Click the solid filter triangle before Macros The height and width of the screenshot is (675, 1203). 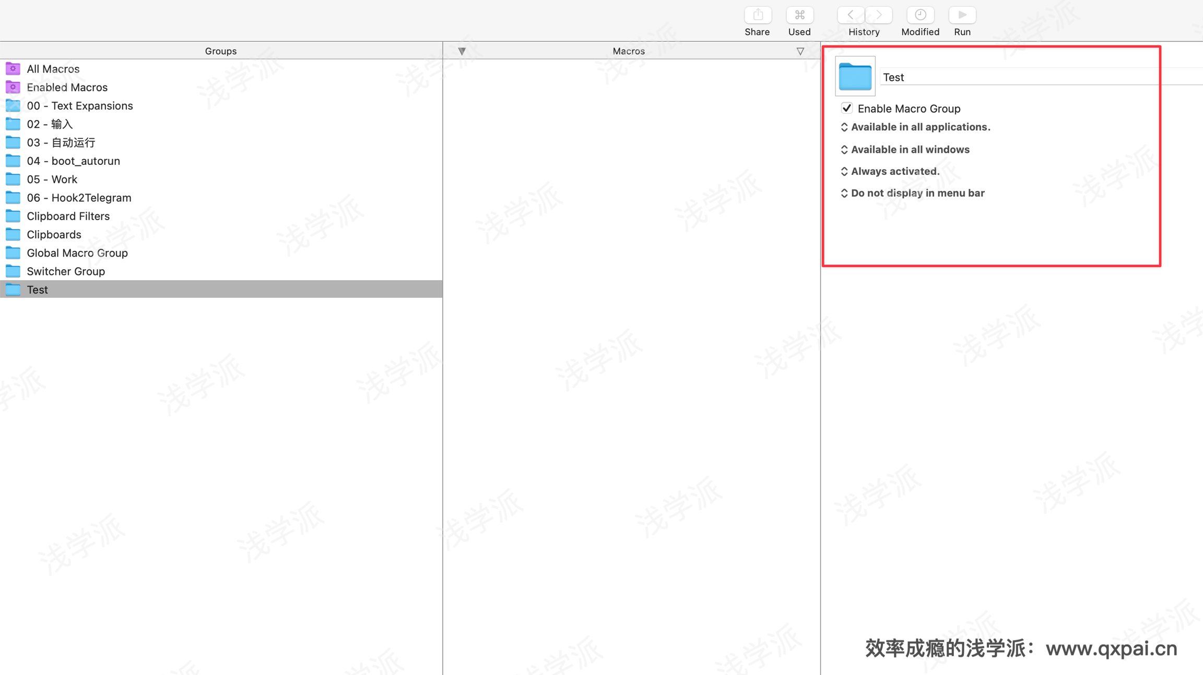point(462,51)
